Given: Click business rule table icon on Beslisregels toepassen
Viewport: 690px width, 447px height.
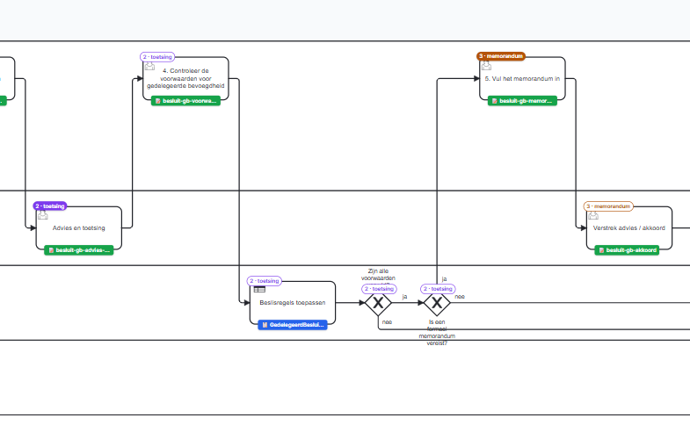Looking at the screenshot, I should pyautogui.click(x=259, y=290).
